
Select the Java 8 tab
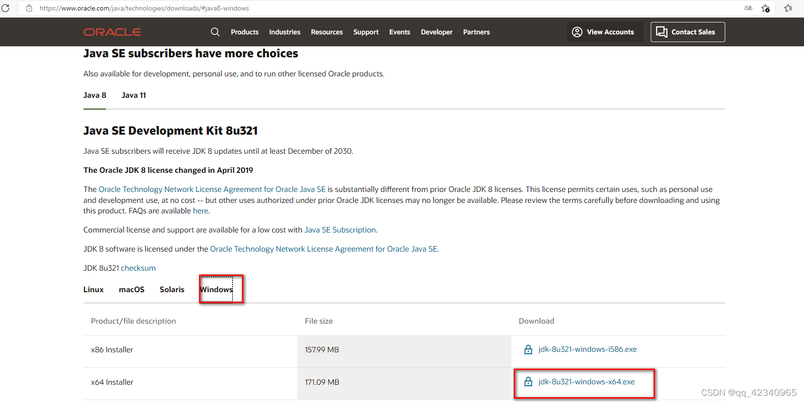tap(95, 95)
